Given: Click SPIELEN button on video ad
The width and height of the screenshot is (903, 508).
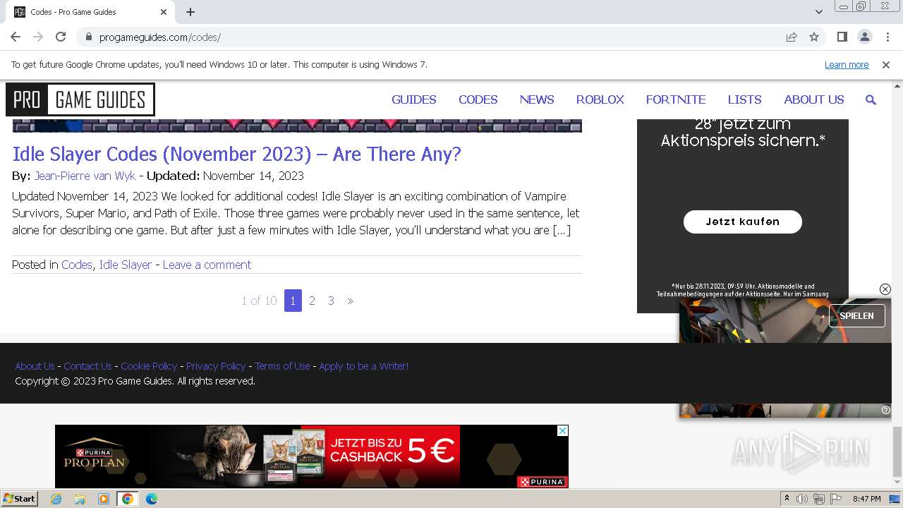Looking at the screenshot, I should [856, 315].
